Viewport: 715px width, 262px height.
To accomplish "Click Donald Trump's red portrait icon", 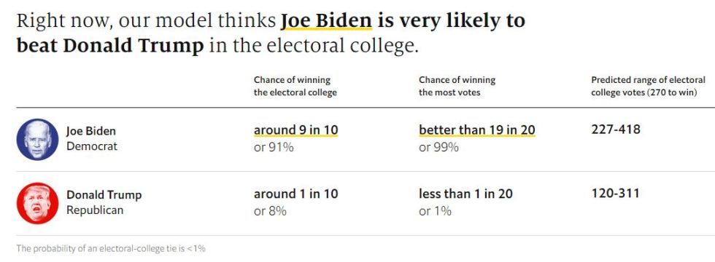I will [x=37, y=203].
